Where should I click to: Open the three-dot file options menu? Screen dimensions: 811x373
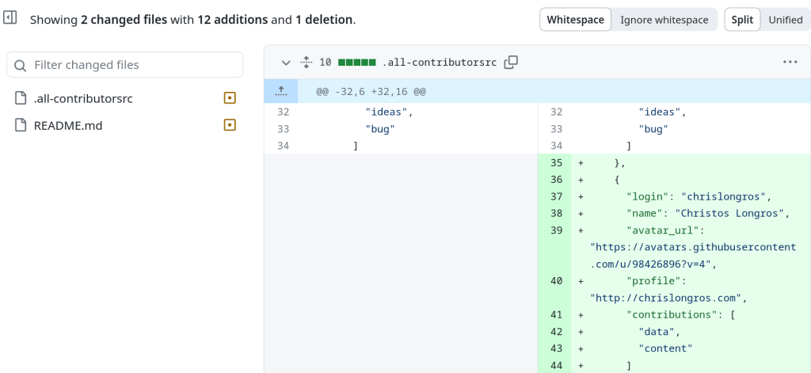790,62
